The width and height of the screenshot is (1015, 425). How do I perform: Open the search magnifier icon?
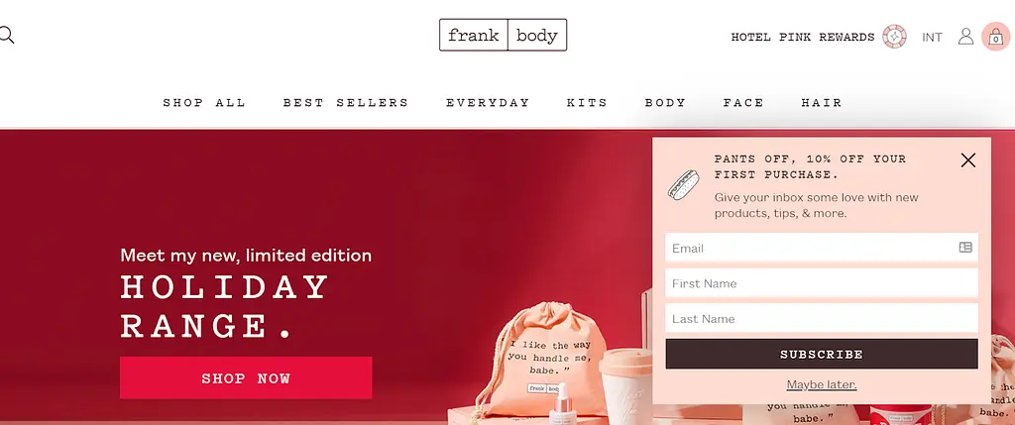pos(5,35)
